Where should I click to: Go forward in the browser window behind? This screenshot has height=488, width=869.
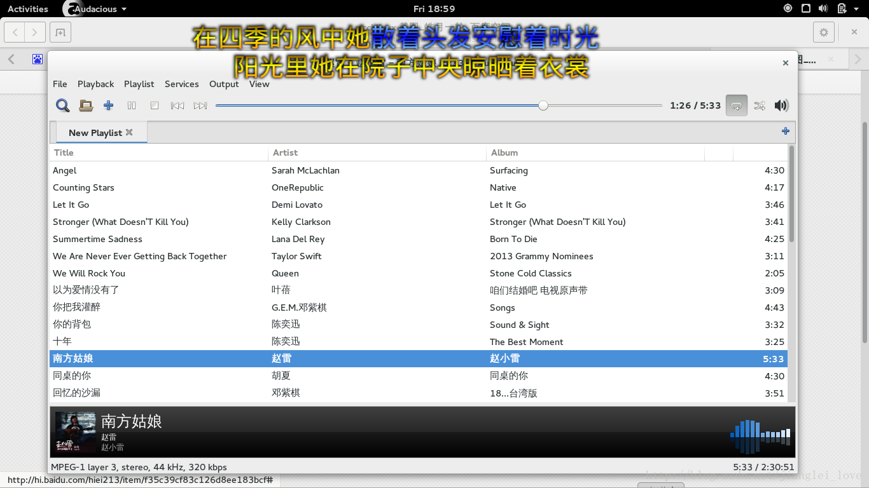36,32
